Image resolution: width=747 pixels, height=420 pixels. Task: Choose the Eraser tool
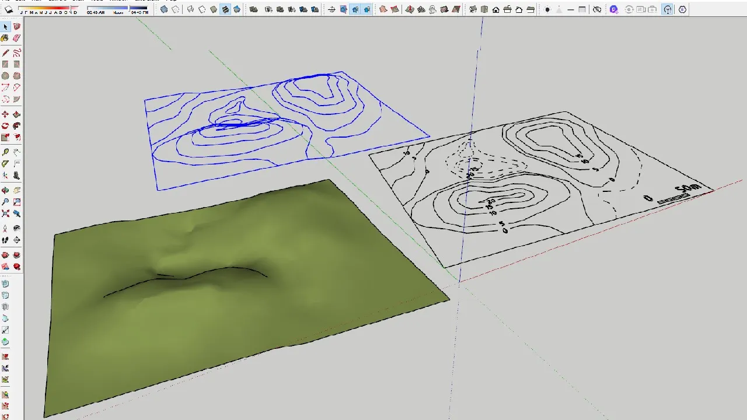pos(17,38)
